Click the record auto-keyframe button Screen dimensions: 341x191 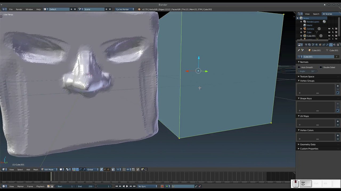click(162, 186)
